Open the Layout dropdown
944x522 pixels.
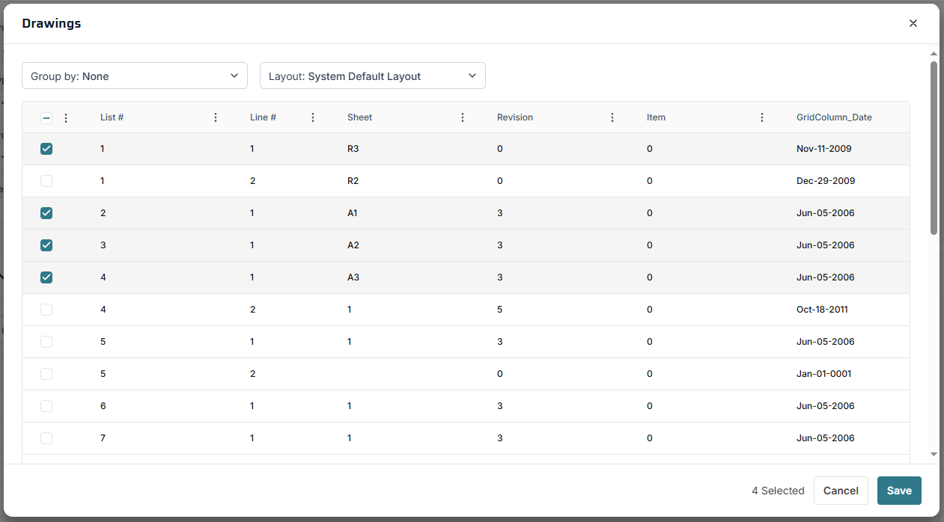coord(372,76)
